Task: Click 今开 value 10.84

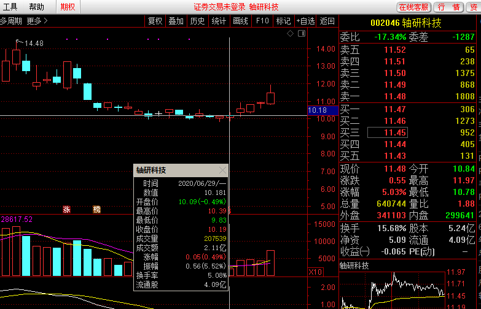Action: [464, 169]
